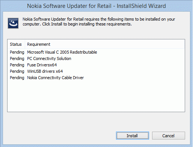Click the instruction text about required items
193x147 pixels.
pyautogui.click(x=99, y=22)
